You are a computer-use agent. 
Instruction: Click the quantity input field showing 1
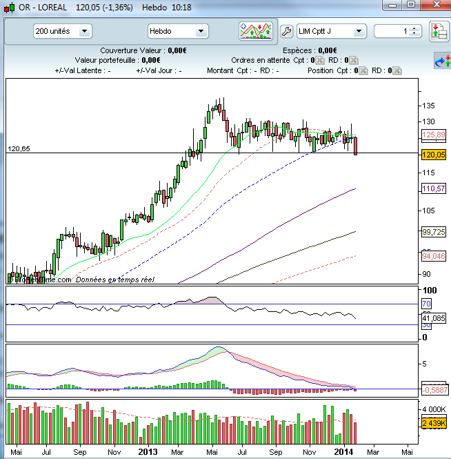coord(392,31)
